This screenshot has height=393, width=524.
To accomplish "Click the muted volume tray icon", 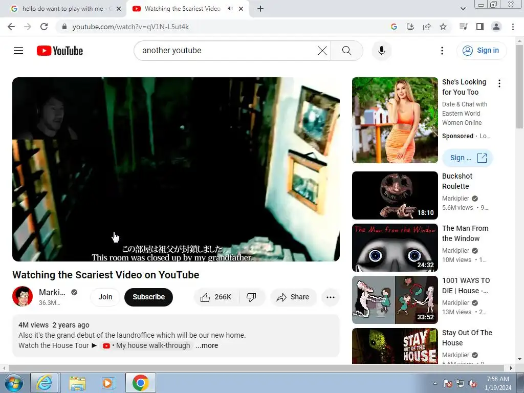I will pyautogui.click(x=473, y=384).
